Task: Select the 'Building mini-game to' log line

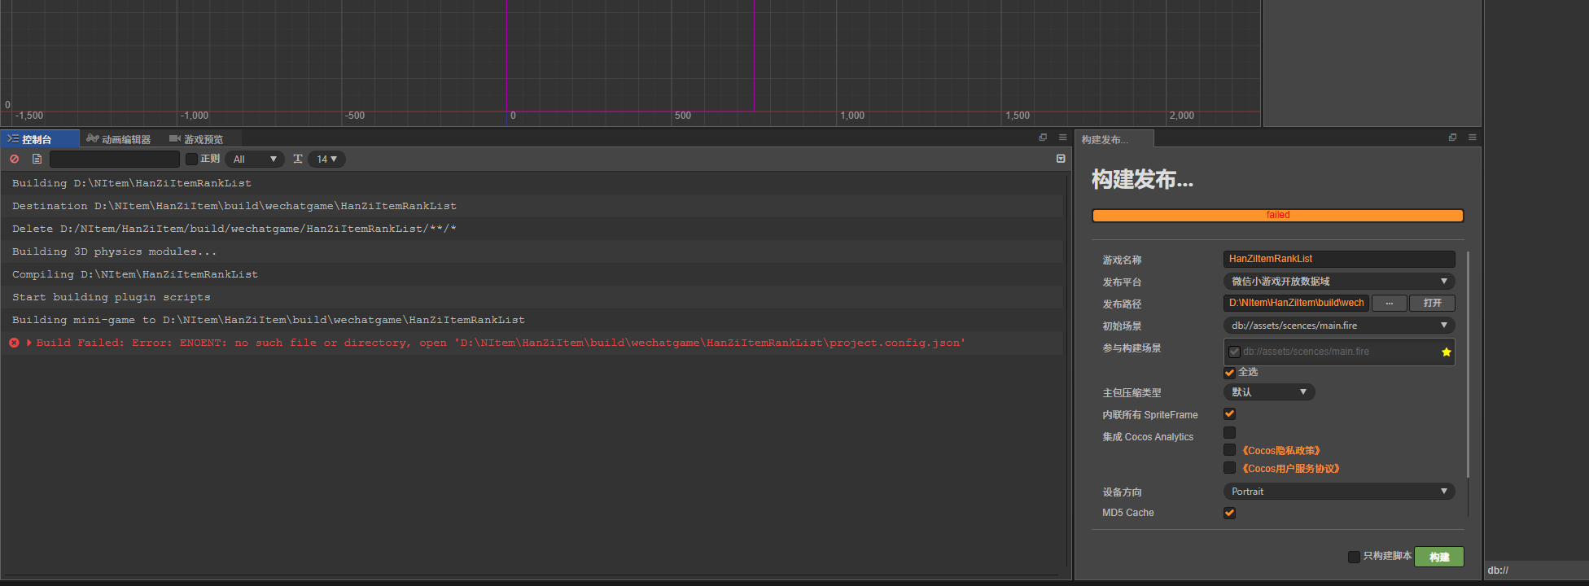Action: (532, 320)
